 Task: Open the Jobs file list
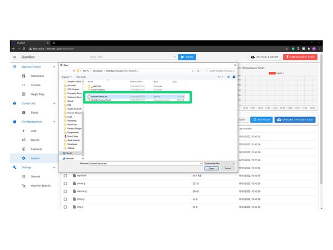(x=34, y=131)
